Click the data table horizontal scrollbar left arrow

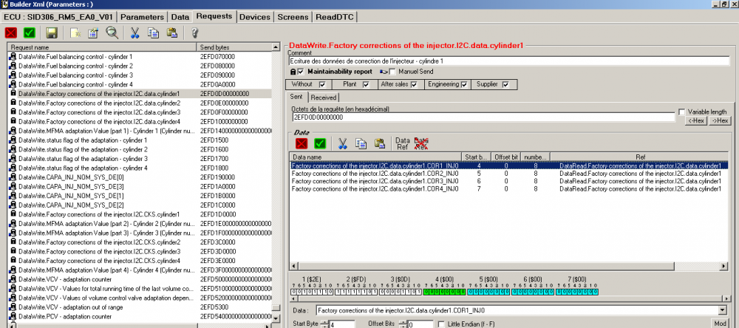293,267
